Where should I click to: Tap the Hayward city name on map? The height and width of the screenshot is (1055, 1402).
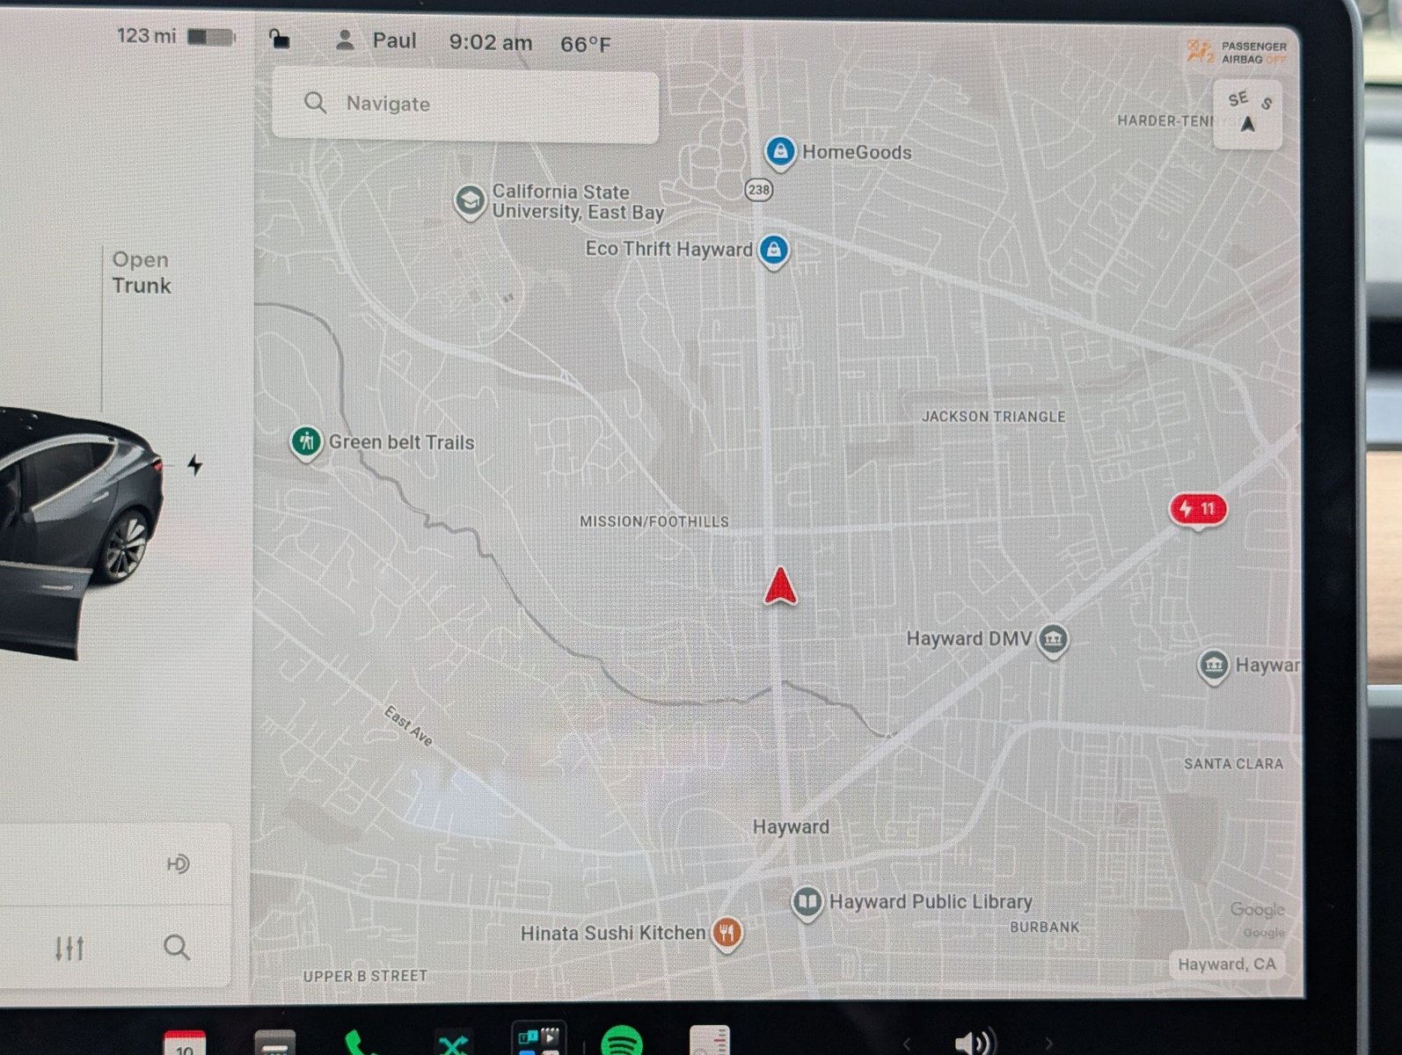tap(791, 827)
